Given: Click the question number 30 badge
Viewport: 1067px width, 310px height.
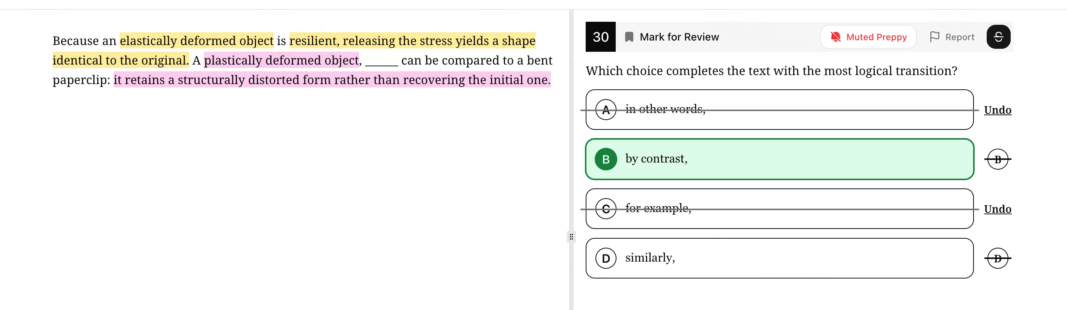Looking at the screenshot, I should (x=600, y=36).
